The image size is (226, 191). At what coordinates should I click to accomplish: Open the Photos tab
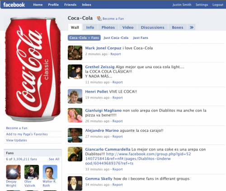point(108,28)
